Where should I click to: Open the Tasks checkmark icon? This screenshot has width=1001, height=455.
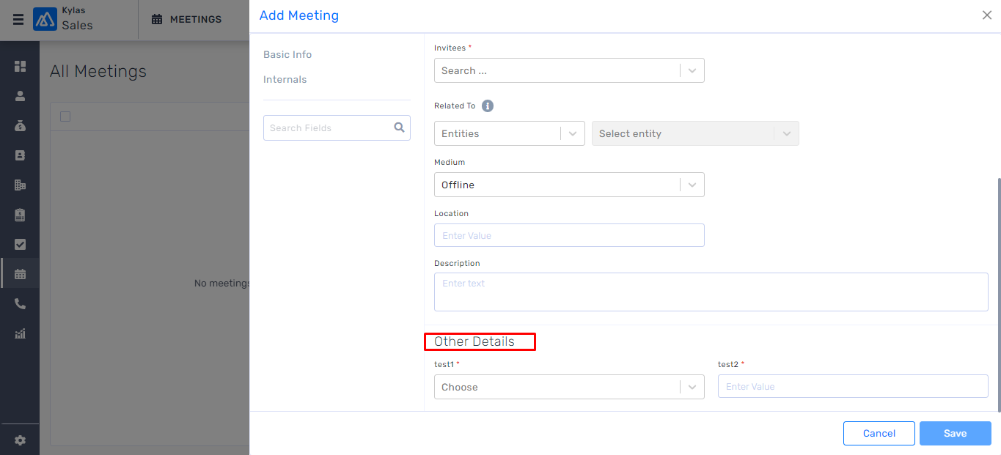20,245
